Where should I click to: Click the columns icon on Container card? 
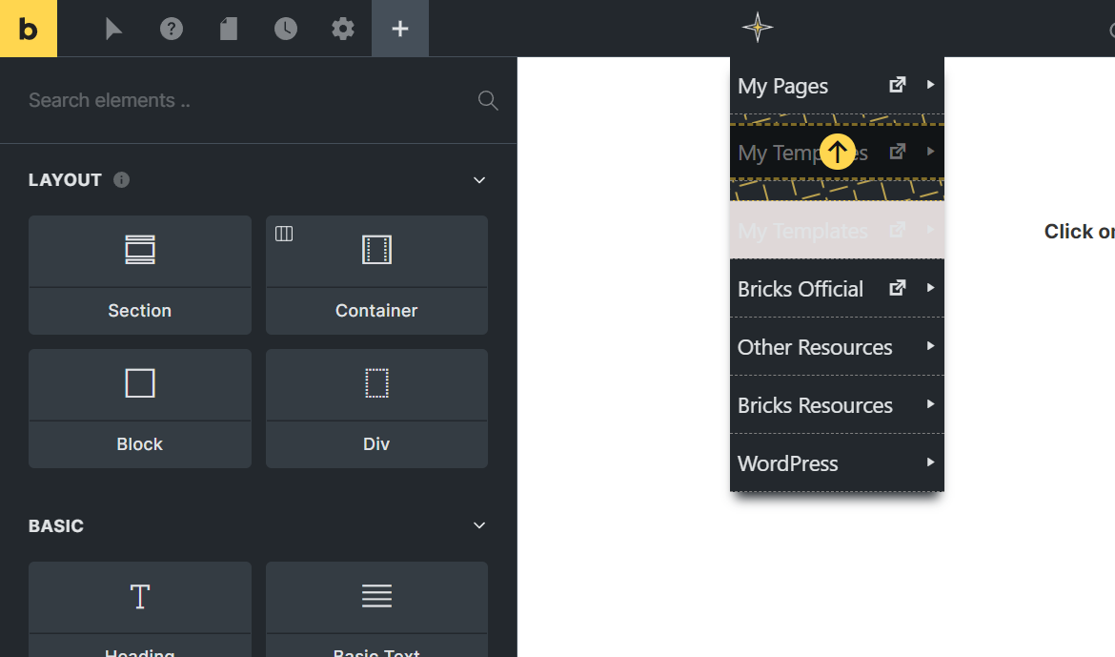coord(284,234)
